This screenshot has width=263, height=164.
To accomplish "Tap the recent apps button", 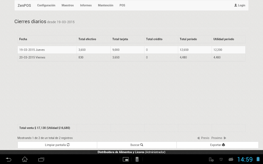I will click(x=41, y=159).
